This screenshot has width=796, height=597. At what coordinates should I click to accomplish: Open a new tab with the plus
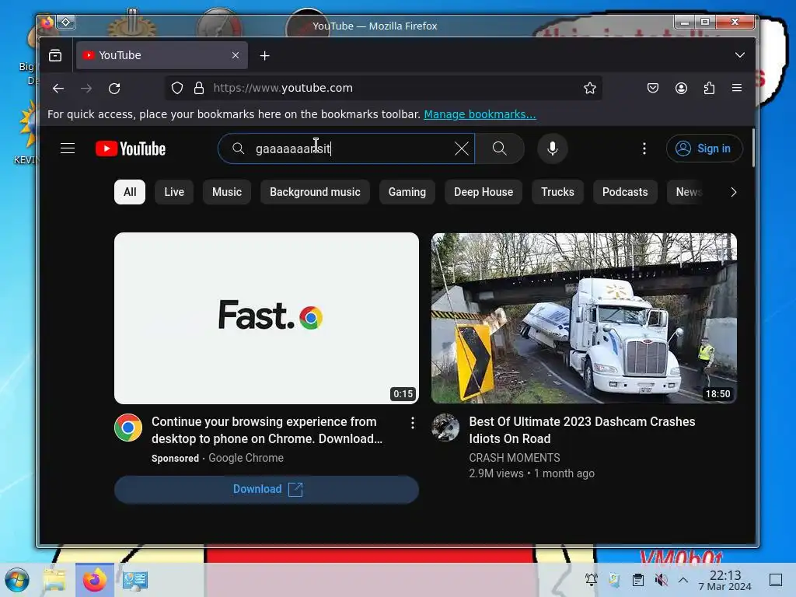coord(264,55)
